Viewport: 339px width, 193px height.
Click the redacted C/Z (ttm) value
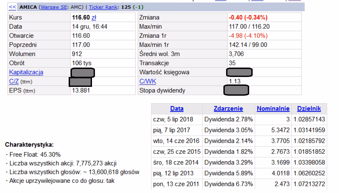80,82
